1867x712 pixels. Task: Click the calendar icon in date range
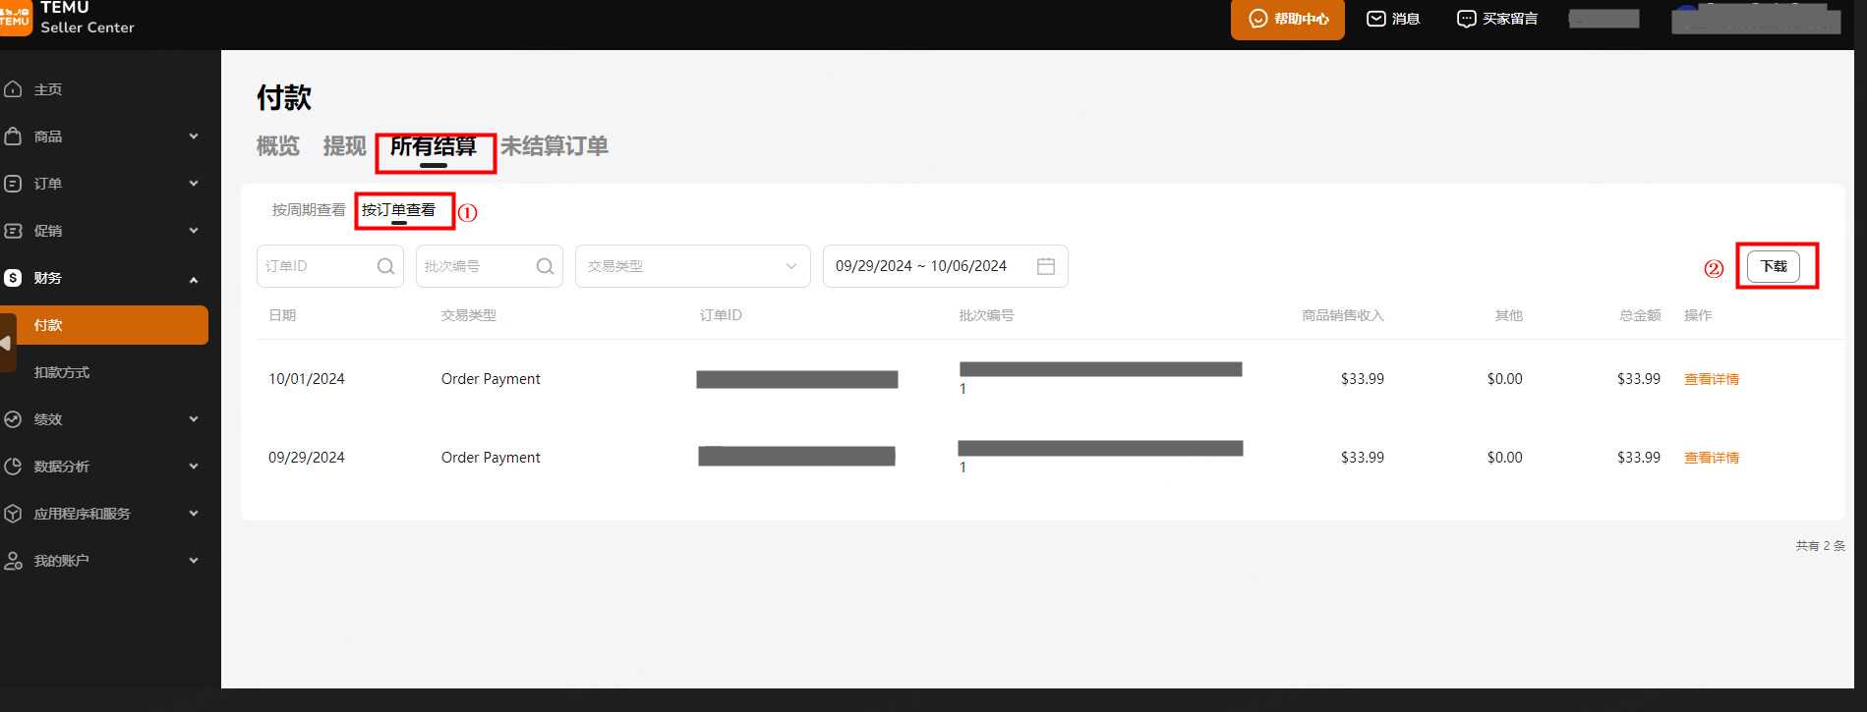click(1046, 266)
